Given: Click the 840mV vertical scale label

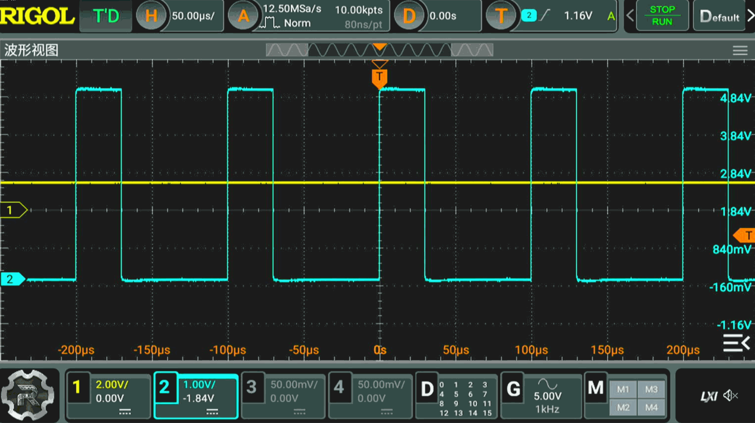Looking at the screenshot, I should [732, 249].
